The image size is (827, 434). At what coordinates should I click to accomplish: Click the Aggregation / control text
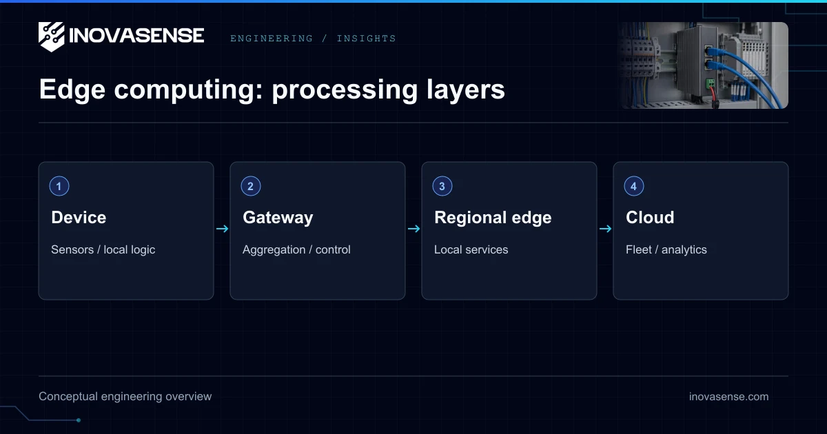(296, 249)
